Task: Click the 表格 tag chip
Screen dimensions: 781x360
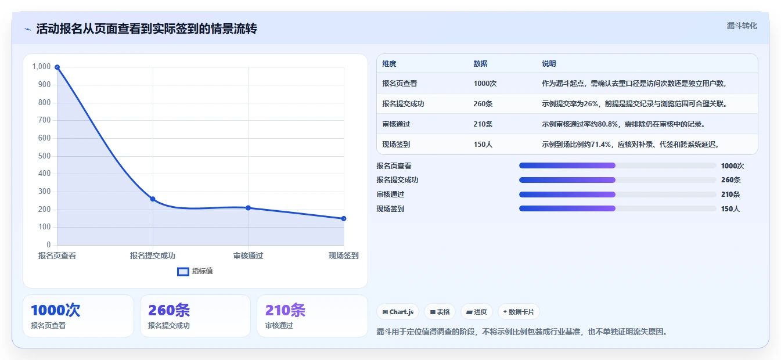Action: point(440,312)
